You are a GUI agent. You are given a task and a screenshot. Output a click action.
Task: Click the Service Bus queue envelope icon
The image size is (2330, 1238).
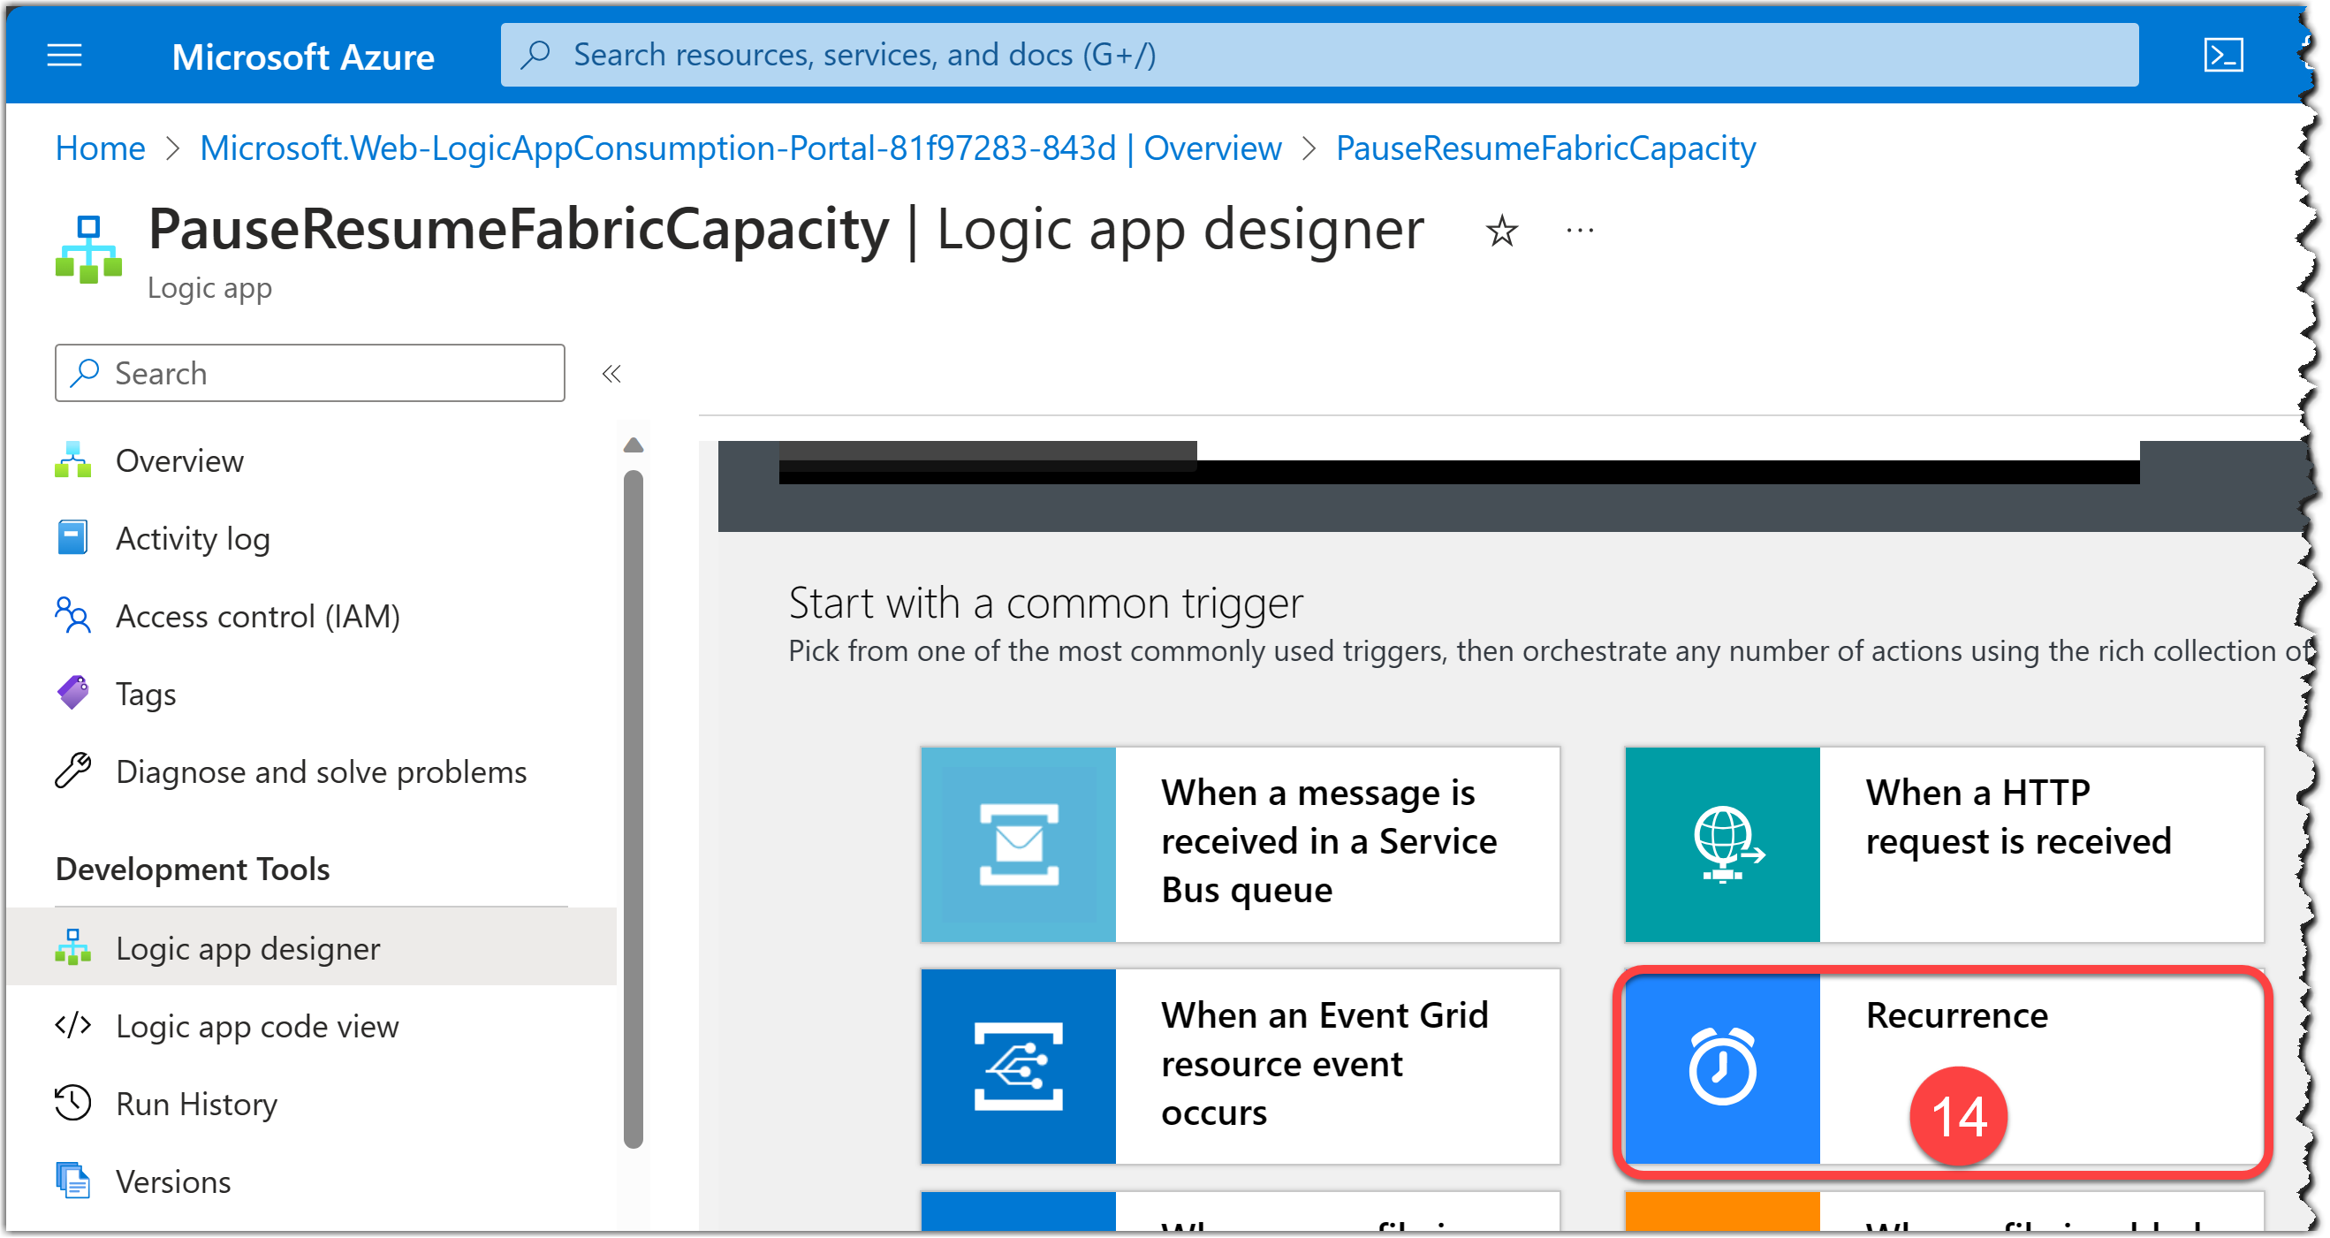(x=1019, y=845)
